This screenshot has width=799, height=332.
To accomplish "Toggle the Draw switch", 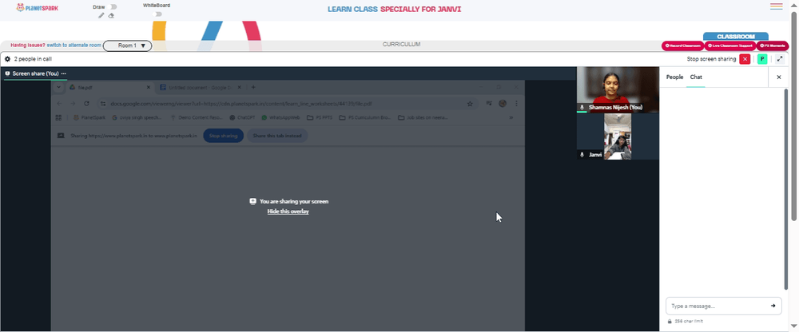I will click(x=113, y=7).
